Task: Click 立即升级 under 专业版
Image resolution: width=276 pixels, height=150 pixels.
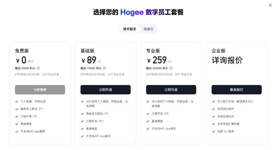Action: (171, 90)
